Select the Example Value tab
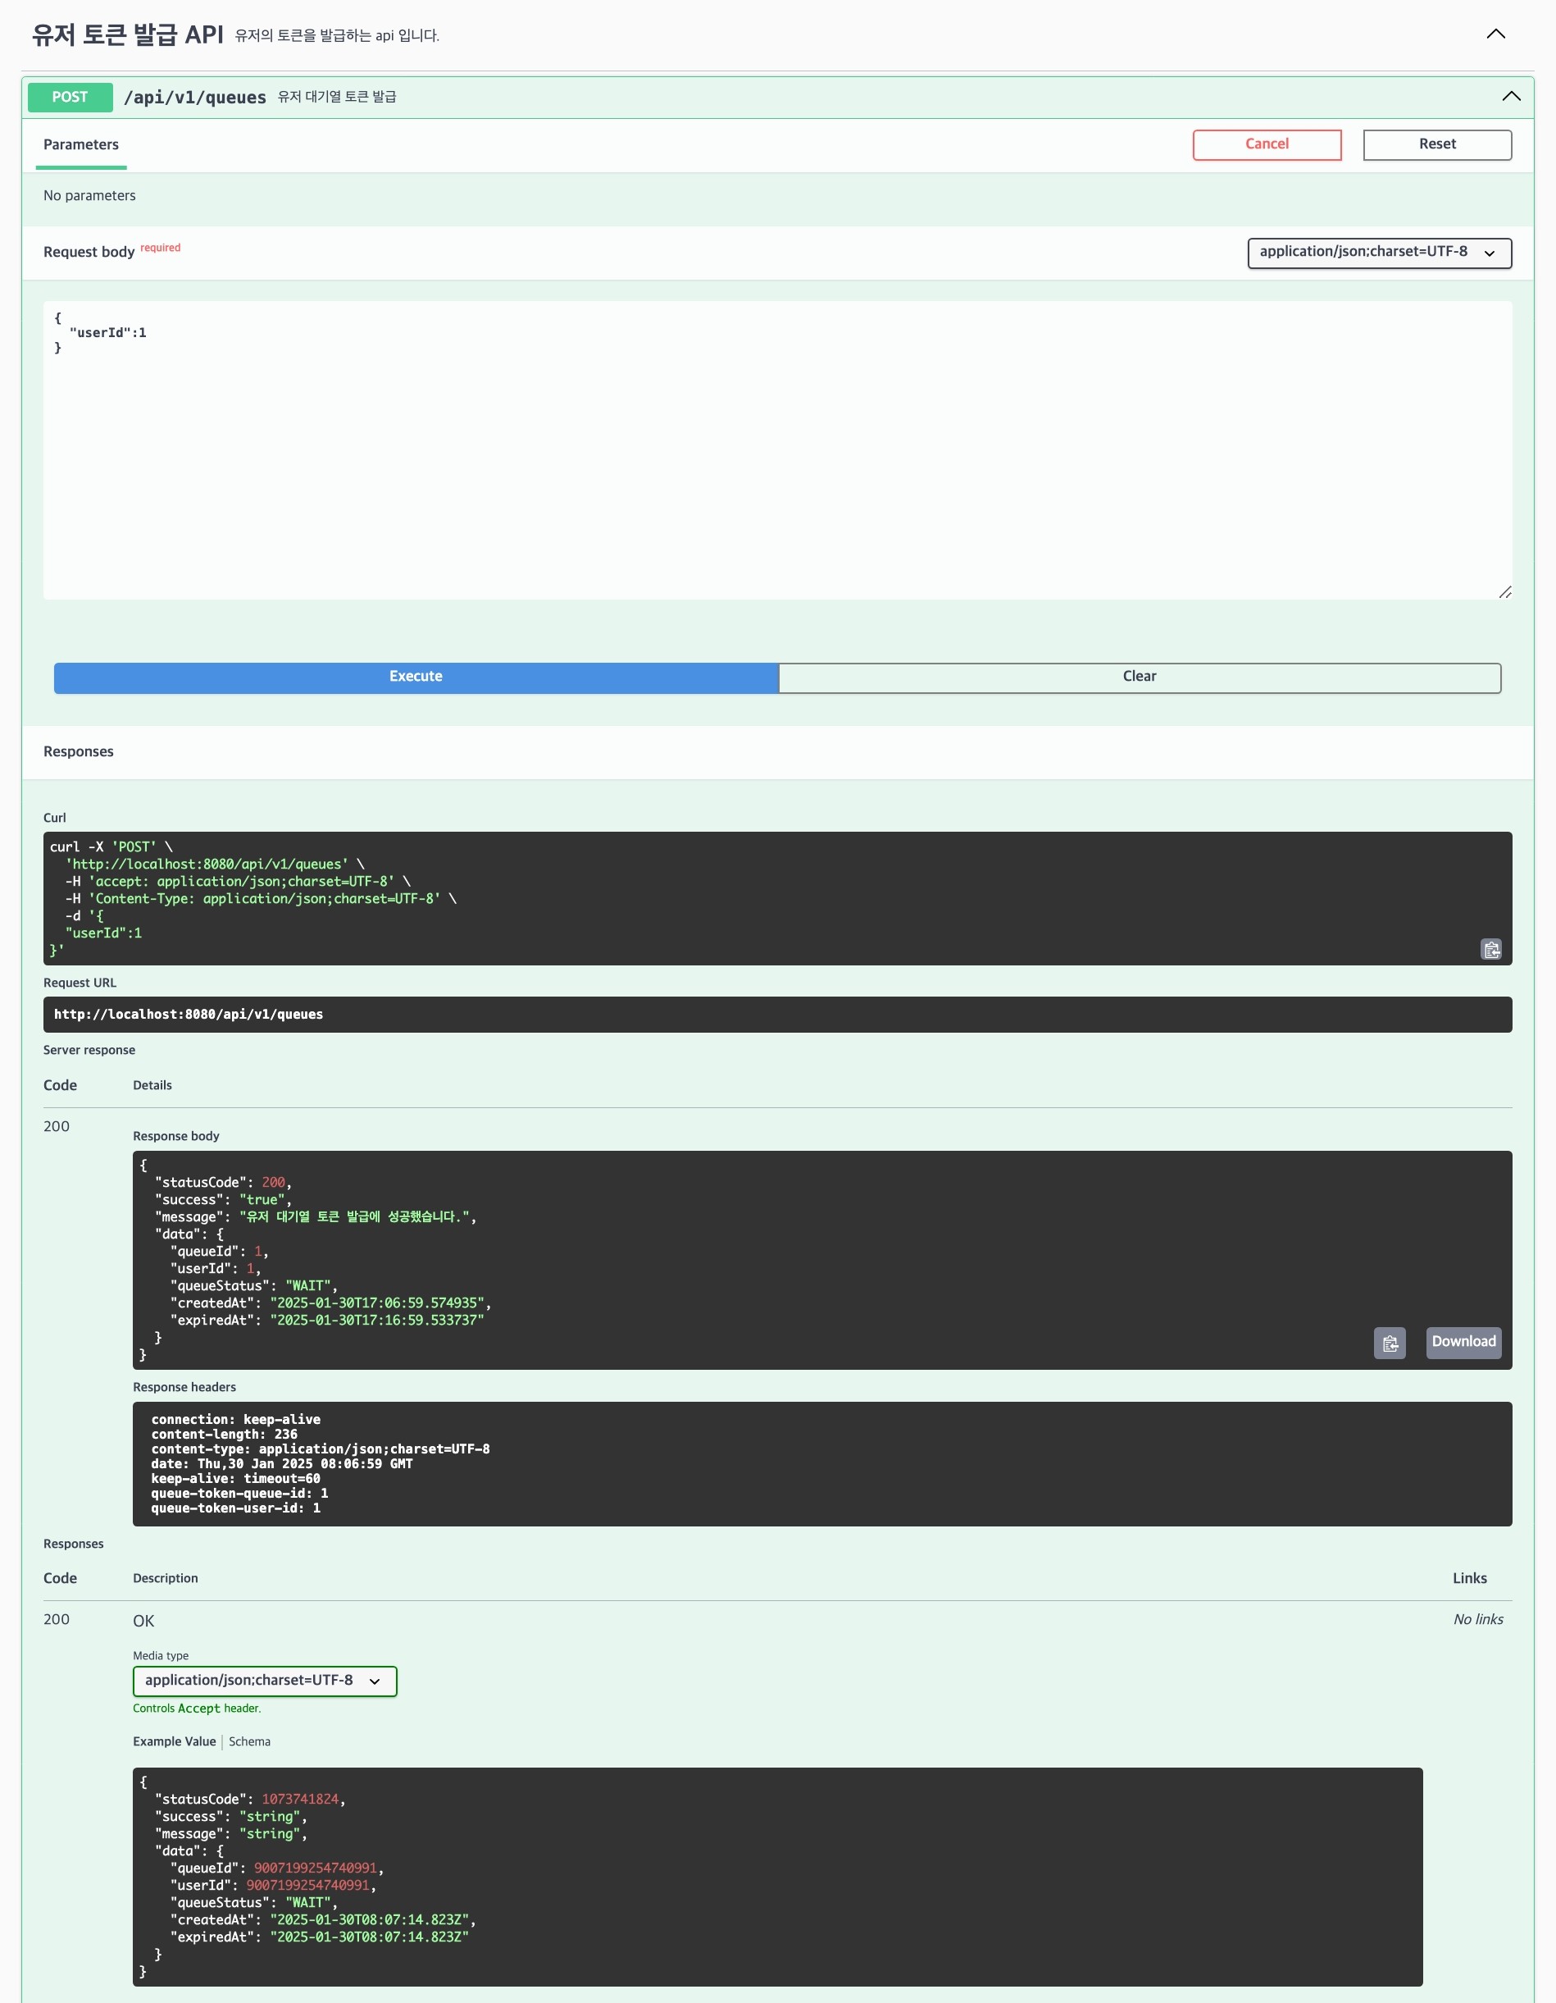 tap(175, 1741)
